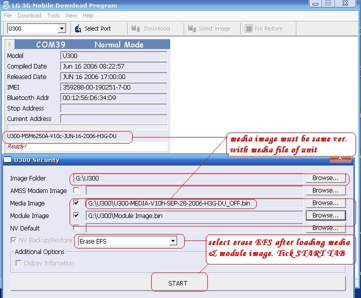Click the IMEI value field
The image size is (361, 298).
[114, 87]
